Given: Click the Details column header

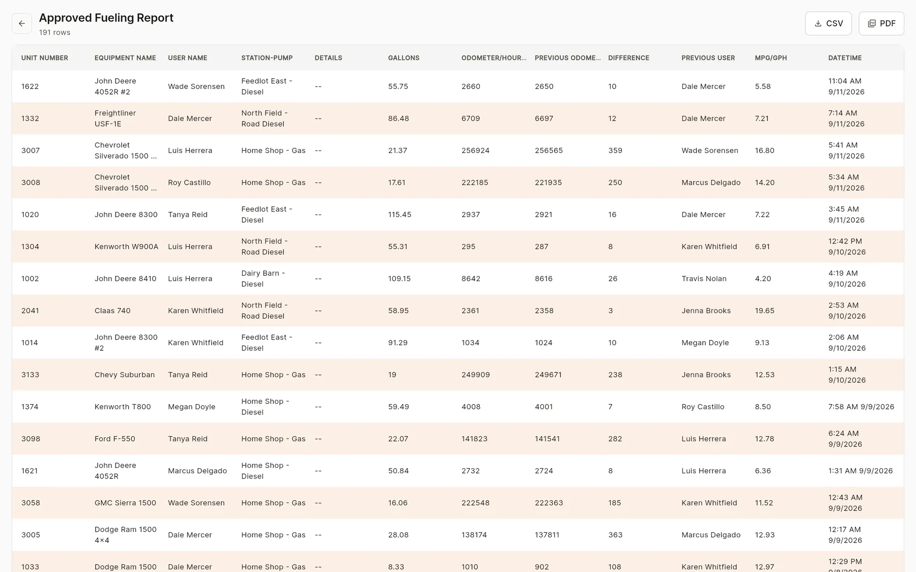Looking at the screenshot, I should click(x=328, y=58).
